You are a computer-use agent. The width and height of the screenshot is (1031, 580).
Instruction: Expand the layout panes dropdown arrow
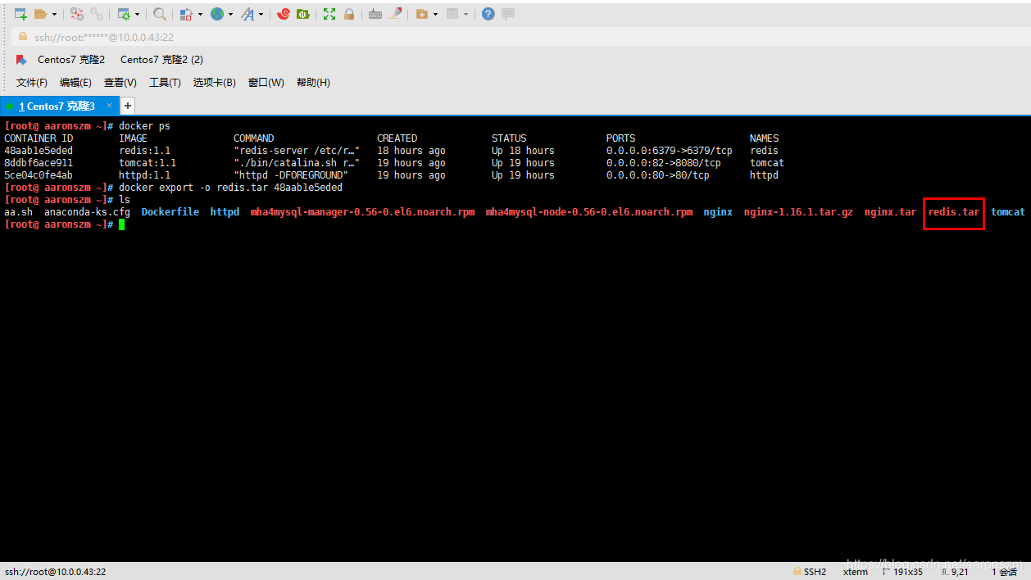466,14
